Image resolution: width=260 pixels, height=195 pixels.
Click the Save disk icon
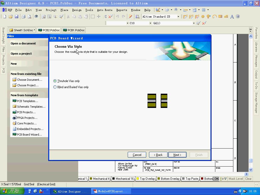pyautogui.click(x=17, y=17)
